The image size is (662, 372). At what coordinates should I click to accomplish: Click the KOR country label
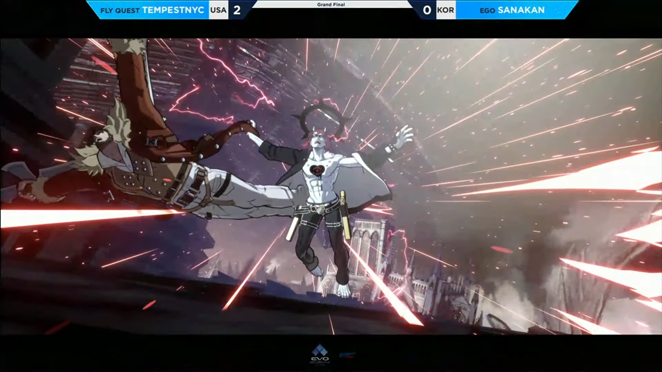445,10
